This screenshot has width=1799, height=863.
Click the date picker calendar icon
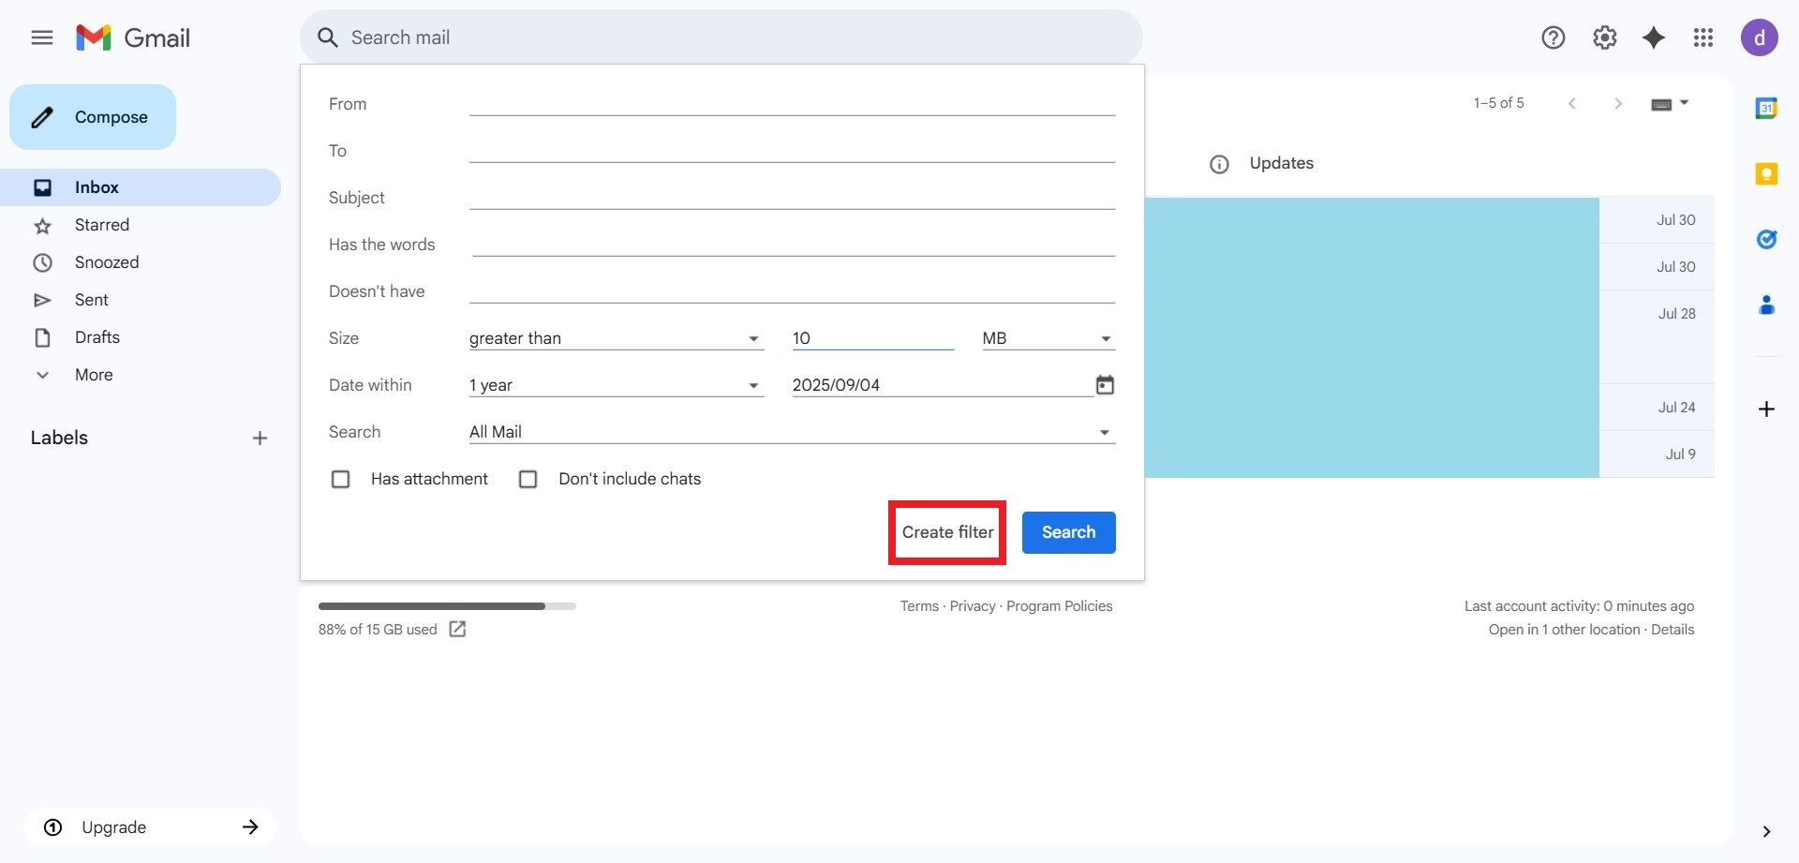[1105, 385]
